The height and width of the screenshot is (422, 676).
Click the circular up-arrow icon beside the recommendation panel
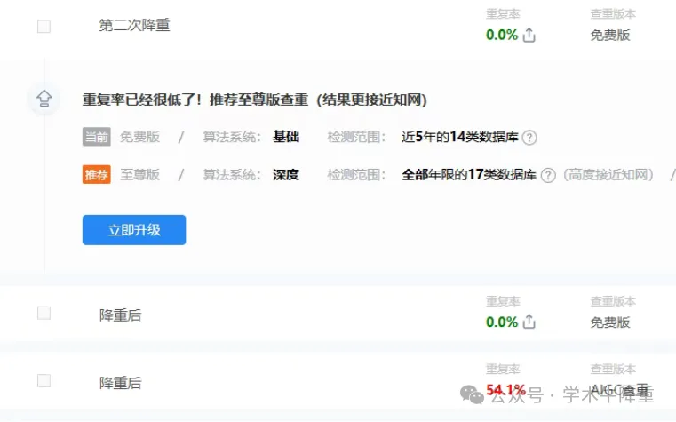click(44, 99)
